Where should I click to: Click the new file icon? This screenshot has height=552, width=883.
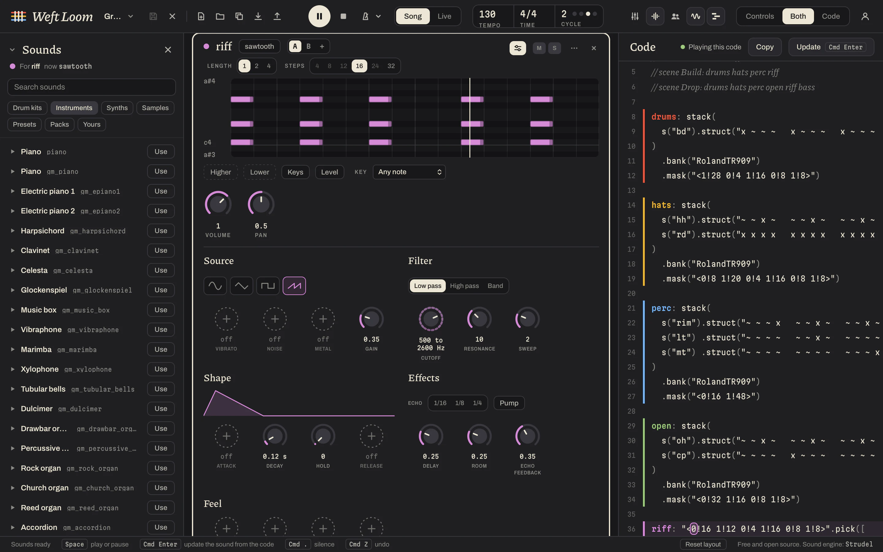click(x=201, y=16)
